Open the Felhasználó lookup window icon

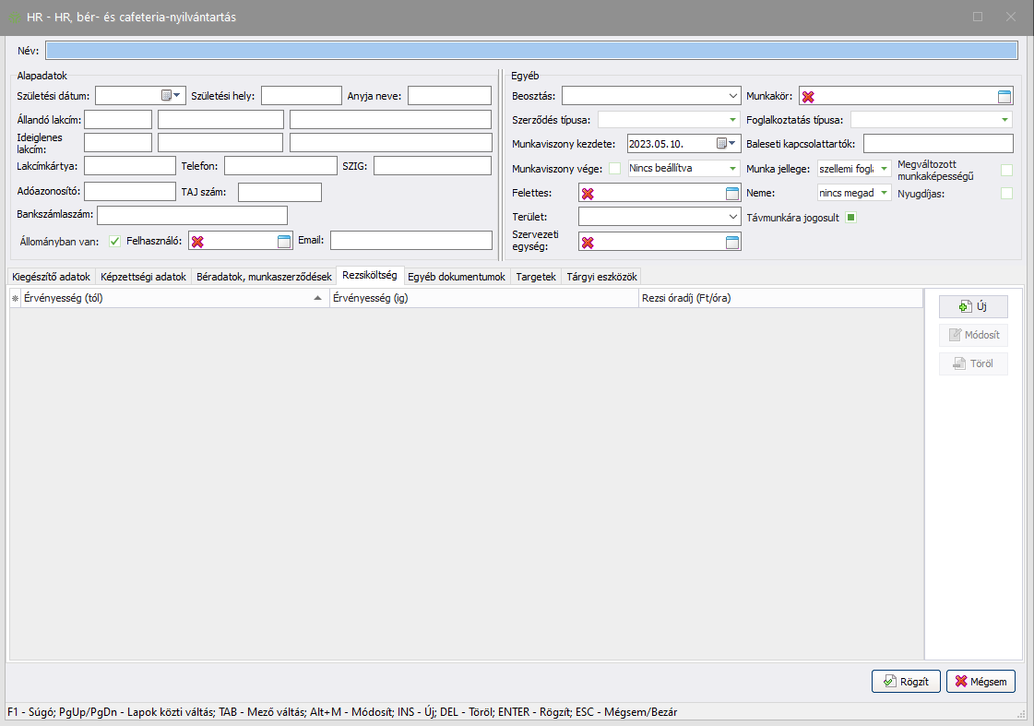click(284, 242)
